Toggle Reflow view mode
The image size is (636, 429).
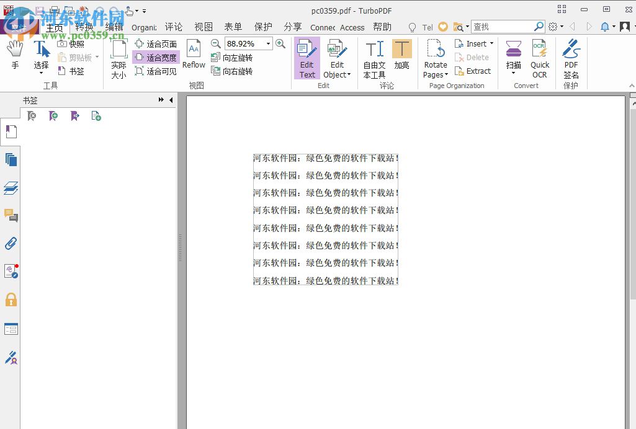point(193,56)
